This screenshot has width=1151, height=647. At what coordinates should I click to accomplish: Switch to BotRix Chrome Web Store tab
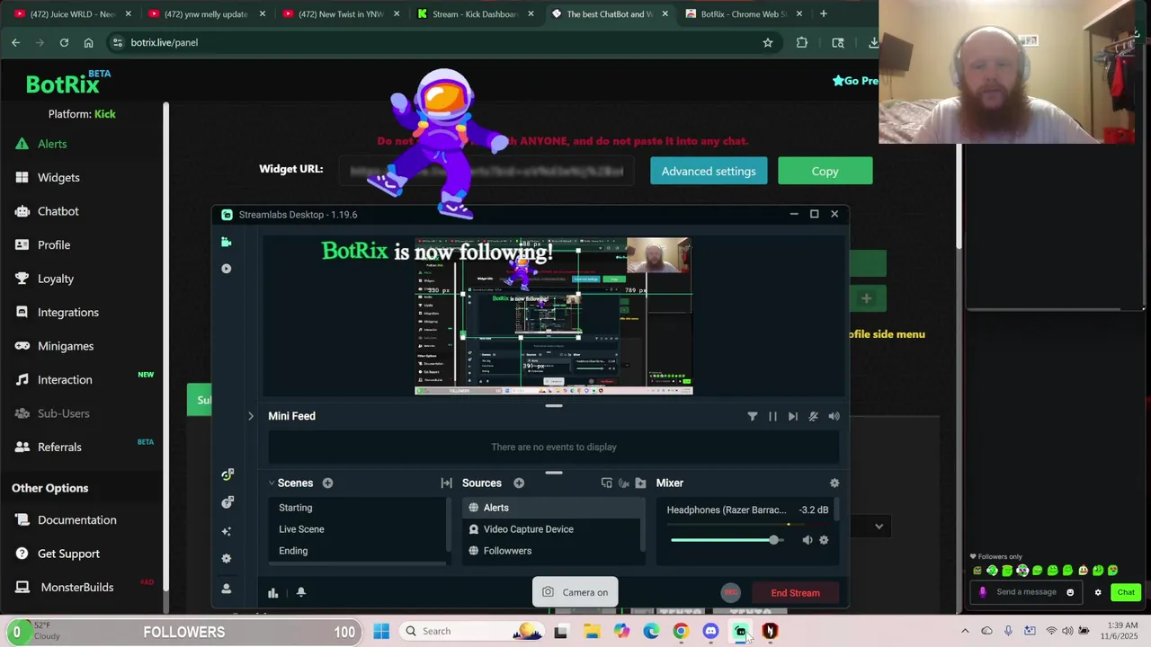(744, 13)
